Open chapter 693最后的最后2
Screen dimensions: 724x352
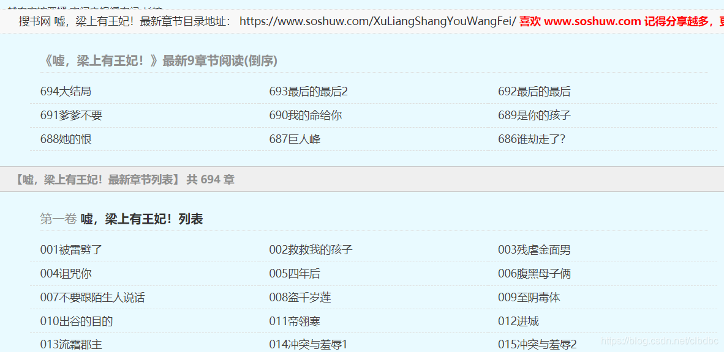tap(308, 92)
